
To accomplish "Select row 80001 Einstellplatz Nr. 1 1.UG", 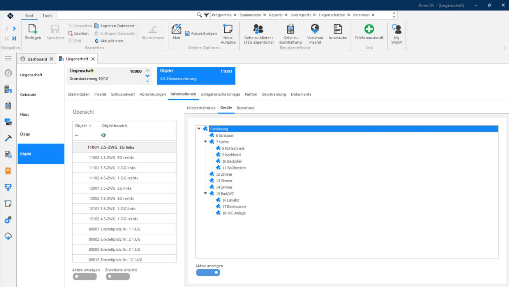I will click(124, 229).
